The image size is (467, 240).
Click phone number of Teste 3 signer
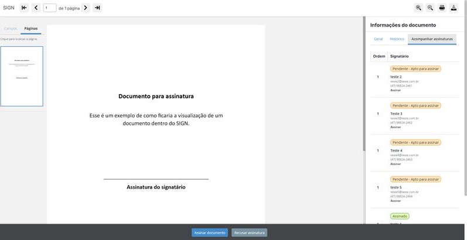[x=401, y=122]
